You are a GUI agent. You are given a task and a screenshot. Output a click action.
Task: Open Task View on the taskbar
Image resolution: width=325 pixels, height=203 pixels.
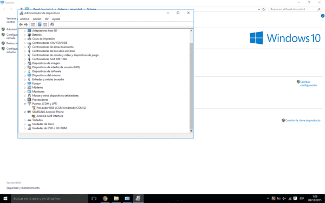(94, 199)
